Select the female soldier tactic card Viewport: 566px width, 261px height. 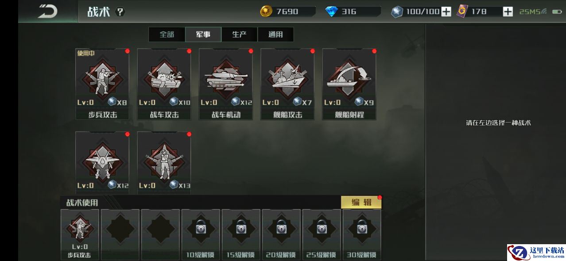pyautogui.click(x=164, y=162)
